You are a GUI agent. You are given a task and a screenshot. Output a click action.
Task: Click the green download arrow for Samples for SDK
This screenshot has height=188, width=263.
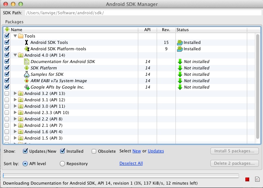[180, 74]
